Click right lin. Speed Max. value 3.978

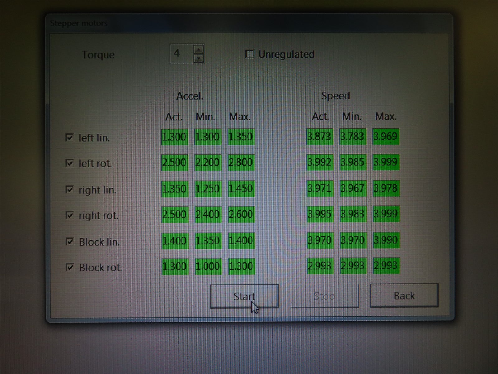click(386, 188)
